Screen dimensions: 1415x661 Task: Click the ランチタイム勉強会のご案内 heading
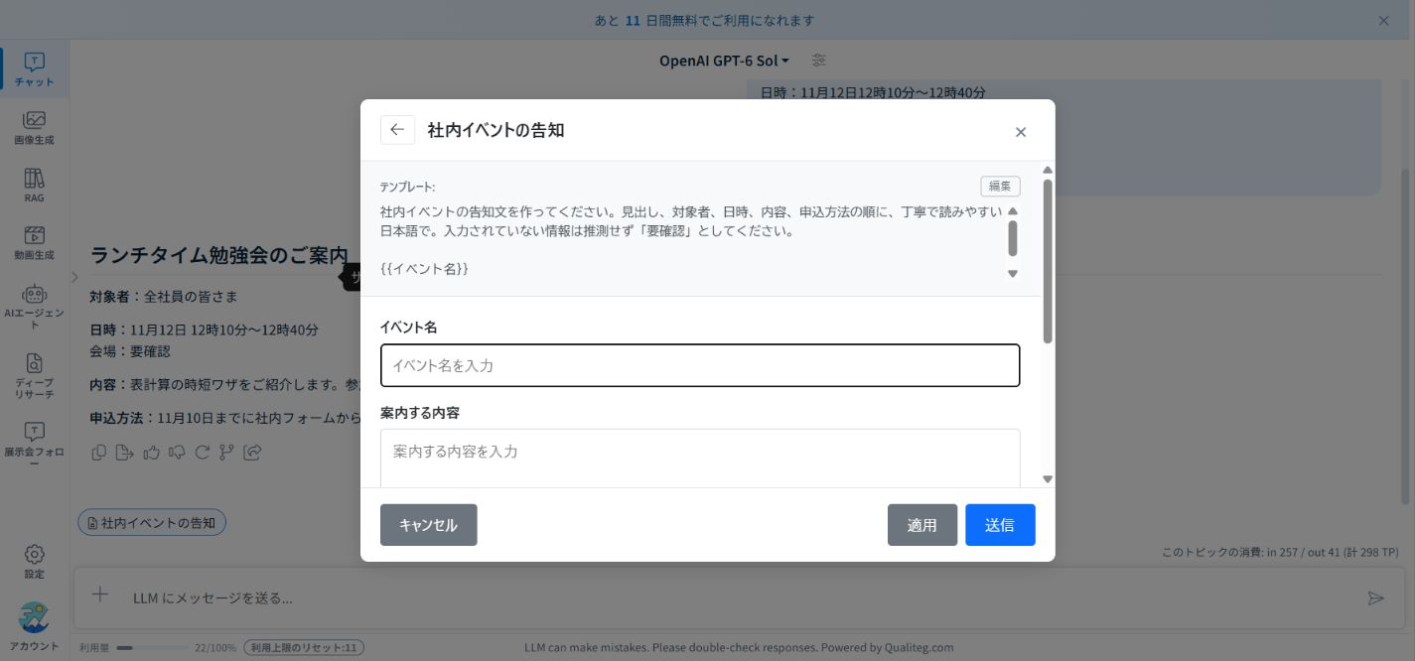(218, 255)
